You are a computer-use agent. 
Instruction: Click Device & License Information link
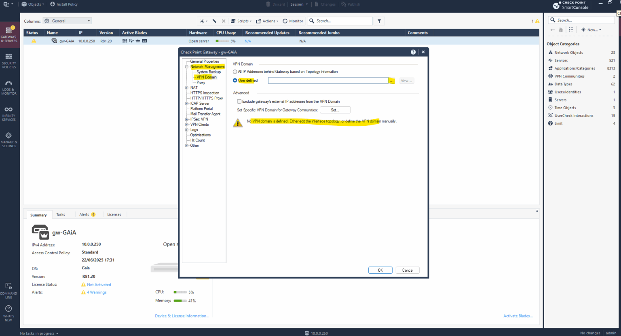point(182,316)
